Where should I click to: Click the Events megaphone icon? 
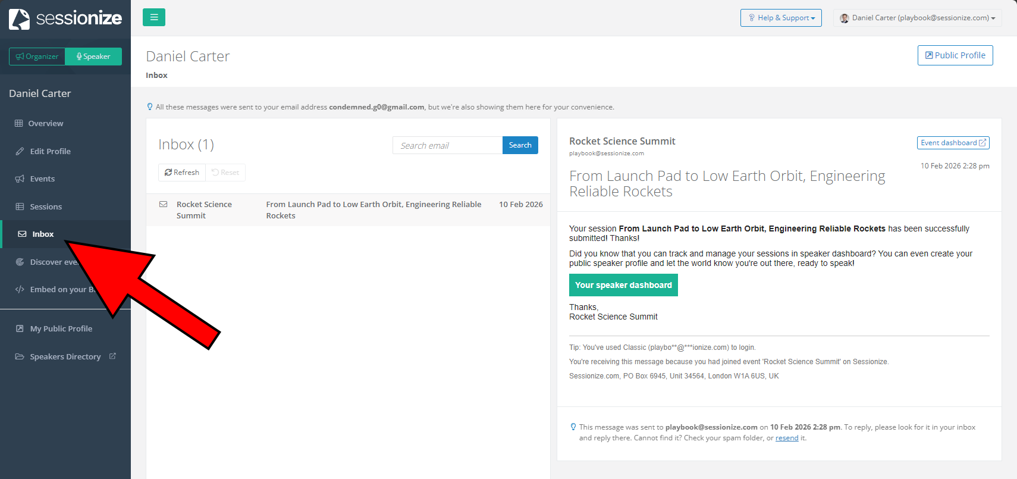(20, 179)
